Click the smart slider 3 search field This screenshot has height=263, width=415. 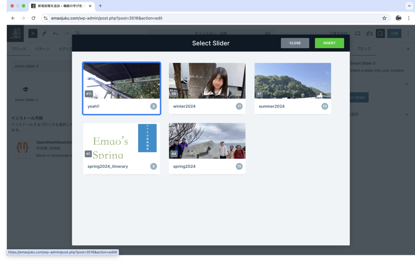(41, 66)
